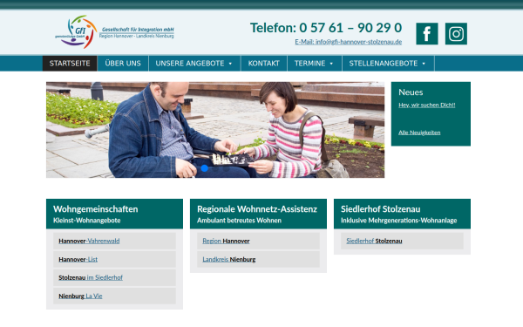Click the Inklusive Mehrgenerations-Wohnanlage subtitle

click(x=398, y=221)
